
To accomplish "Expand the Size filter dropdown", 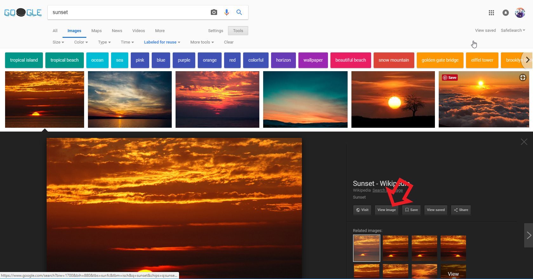I will pyautogui.click(x=58, y=42).
